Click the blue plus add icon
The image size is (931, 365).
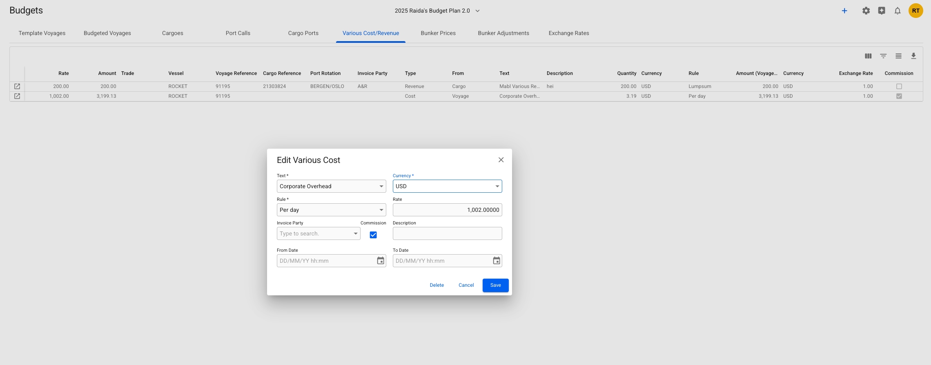(x=844, y=11)
